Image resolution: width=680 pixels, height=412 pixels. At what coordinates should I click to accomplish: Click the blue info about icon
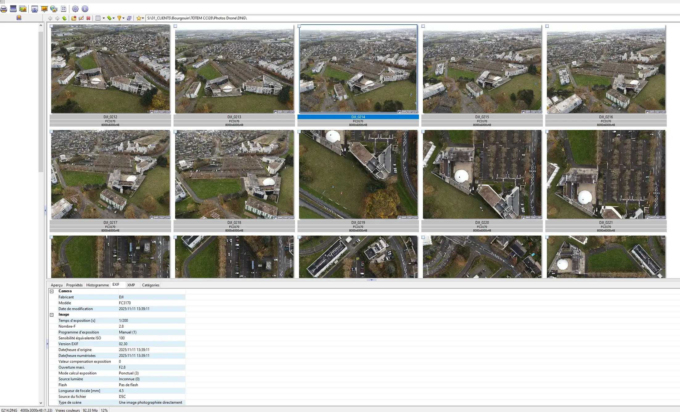click(85, 9)
